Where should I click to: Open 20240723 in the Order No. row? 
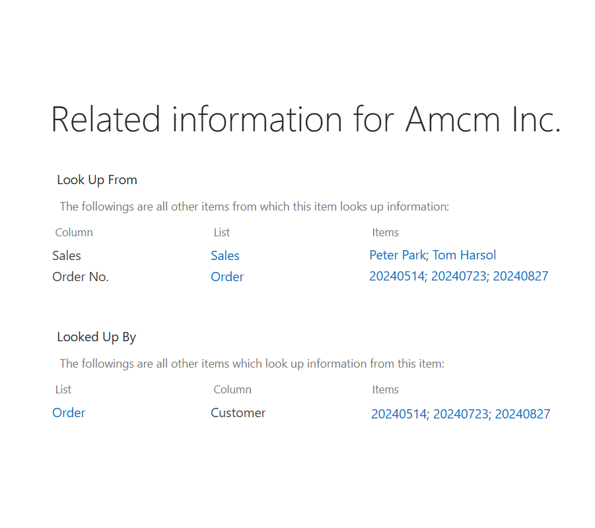point(458,276)
